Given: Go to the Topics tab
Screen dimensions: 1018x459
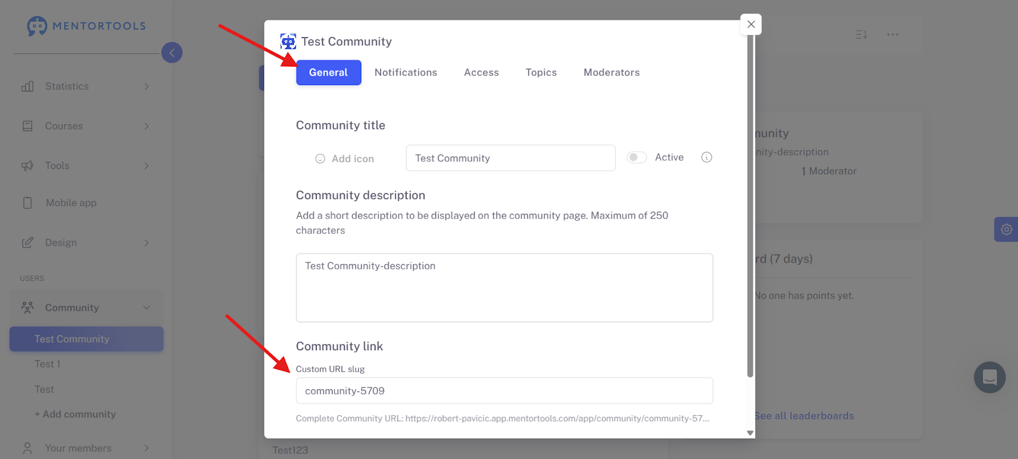Looking at the screenshot, I should tap(541, 72).
